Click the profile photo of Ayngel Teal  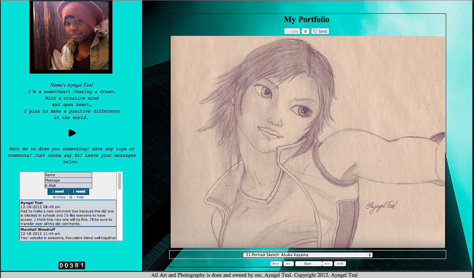71,36
